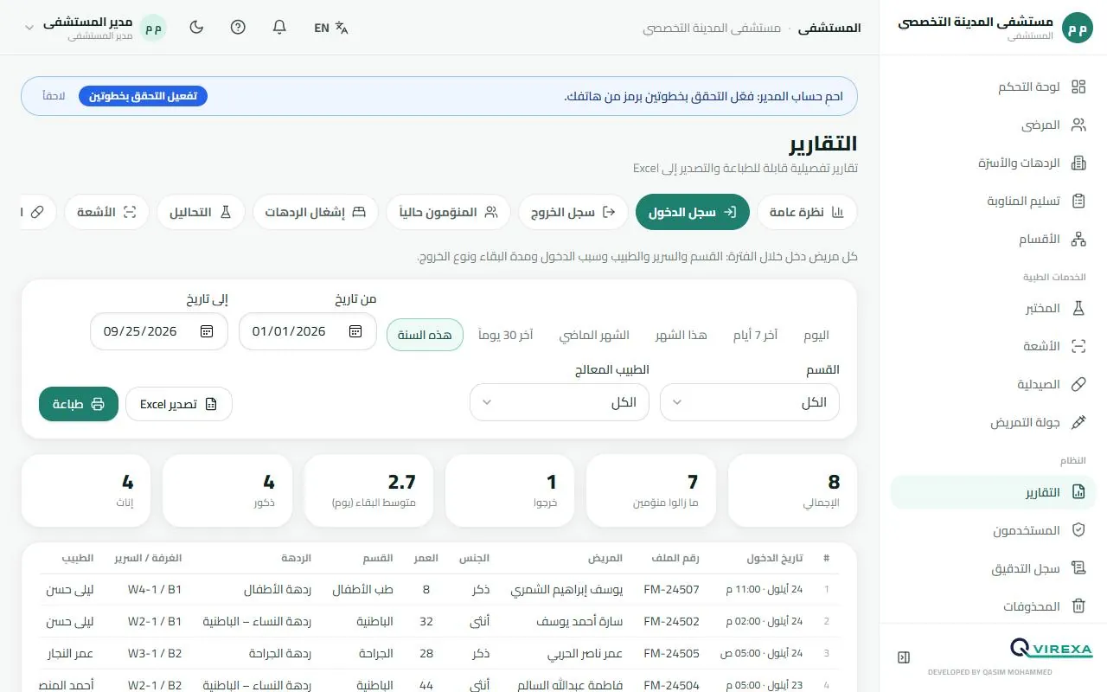Click the الإجمالي total card showing 8
This screenshot has height=692, width=1107.
(x=793, y=490)
